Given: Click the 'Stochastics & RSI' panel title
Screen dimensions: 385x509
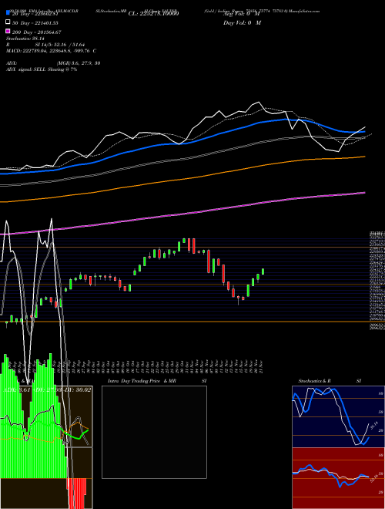Looking at the screenshot, I should 330,381.
